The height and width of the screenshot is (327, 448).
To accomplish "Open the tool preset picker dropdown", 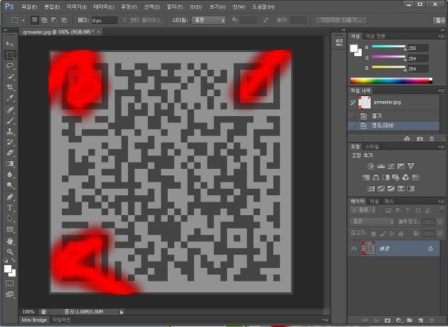I will pyautogui.click(x=23, y=21).
